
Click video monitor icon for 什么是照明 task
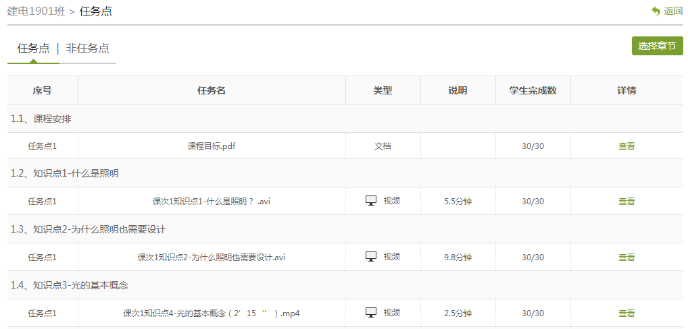point(370,201)
